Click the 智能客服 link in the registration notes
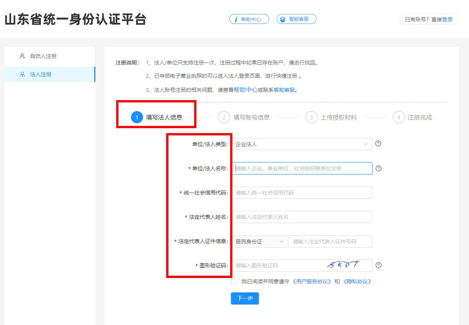This screenshot has height=325, width=469. coord(284,90)
